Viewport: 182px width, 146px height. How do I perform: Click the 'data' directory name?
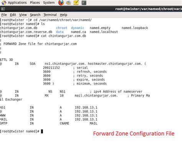pos(60,32)
